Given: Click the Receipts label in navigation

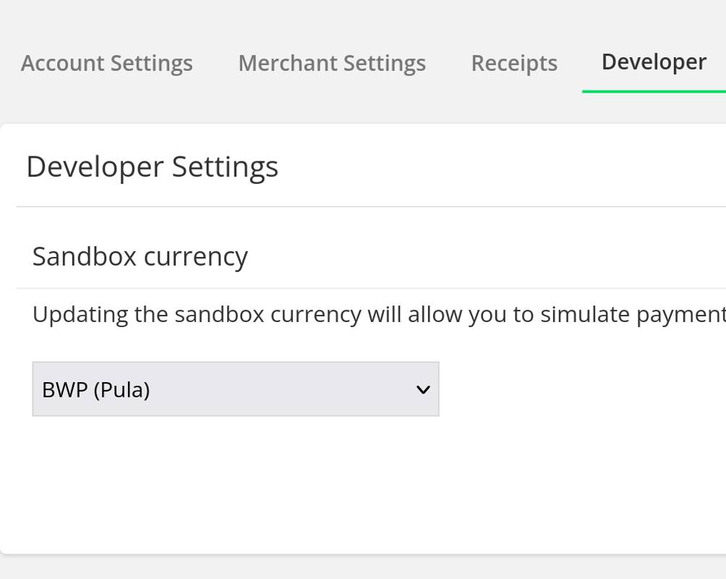Looking at the screenshot, I should pyautogui.click(x=514, y=63).
